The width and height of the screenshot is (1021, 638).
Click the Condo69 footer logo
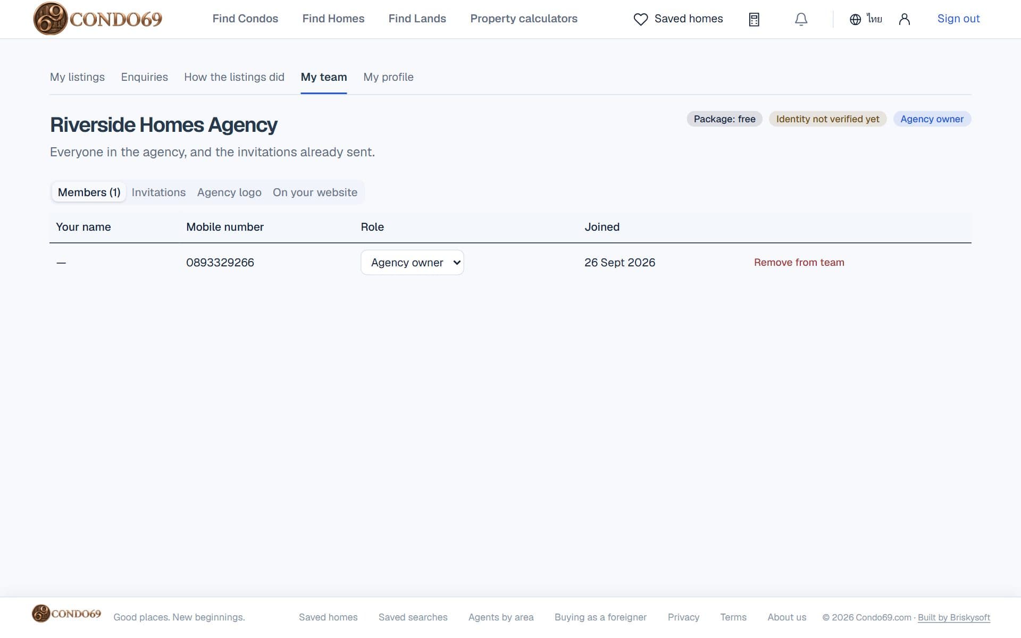coord(66,614)
